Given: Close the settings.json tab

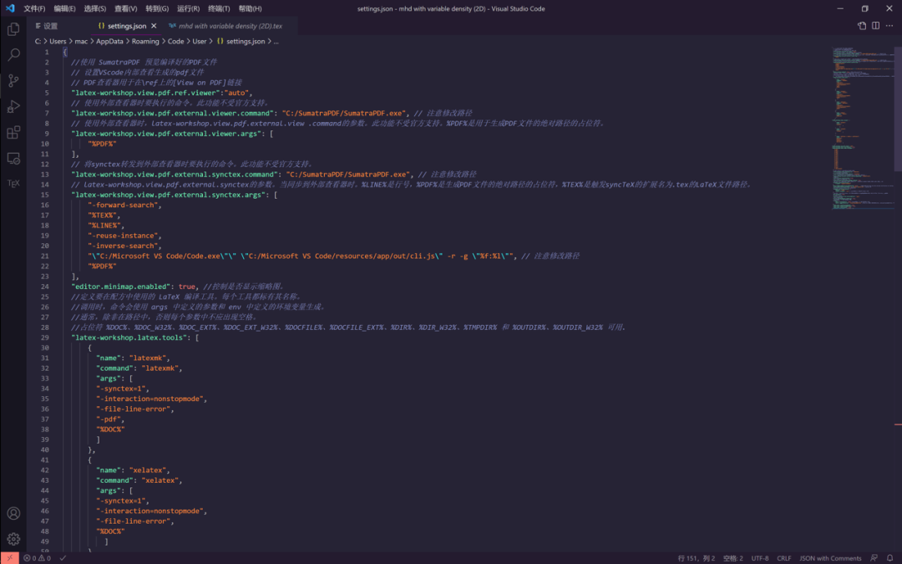Looking at the screenshot, I should [x=154, y=26].
